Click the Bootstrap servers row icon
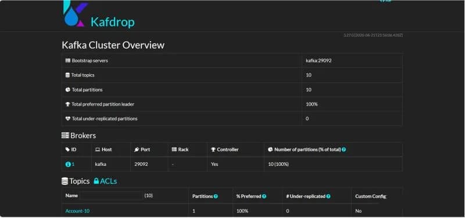 [x=67, y=61]
